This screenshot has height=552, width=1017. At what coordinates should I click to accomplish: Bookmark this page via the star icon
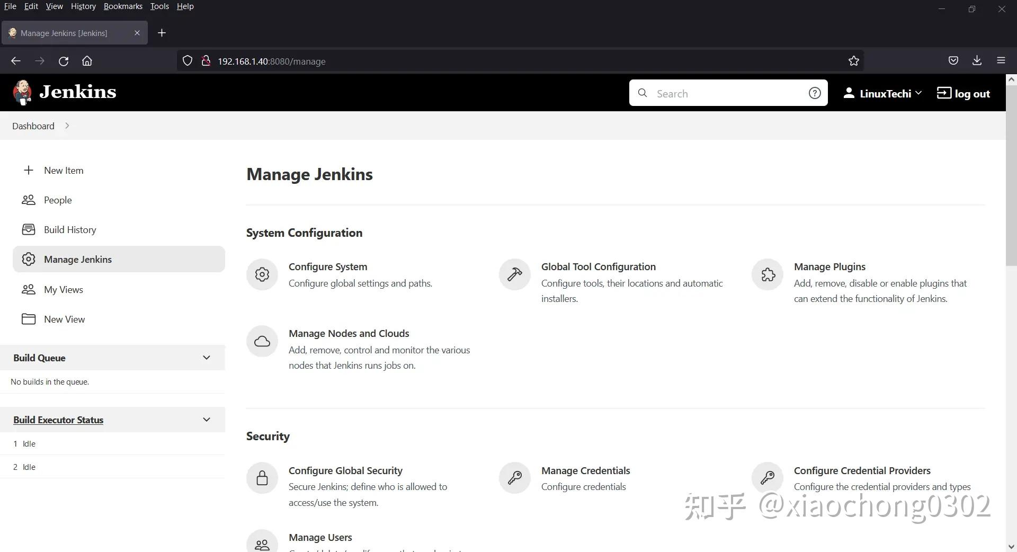[x=853, y=60]
